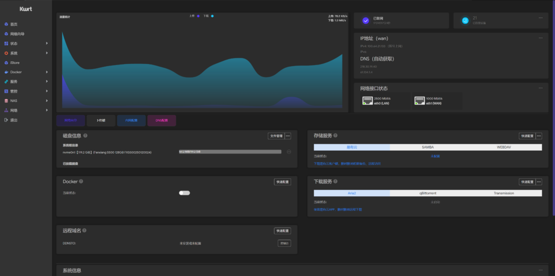
Task: Open the 下载服务 ellipsis dropdown
Action: tap(539, 182)
